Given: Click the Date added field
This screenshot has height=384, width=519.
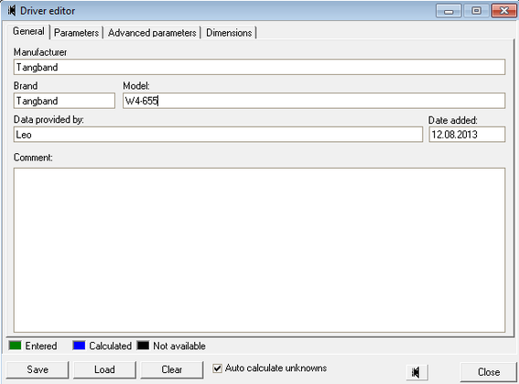Looking at the screenshot, I should (467, 135).
